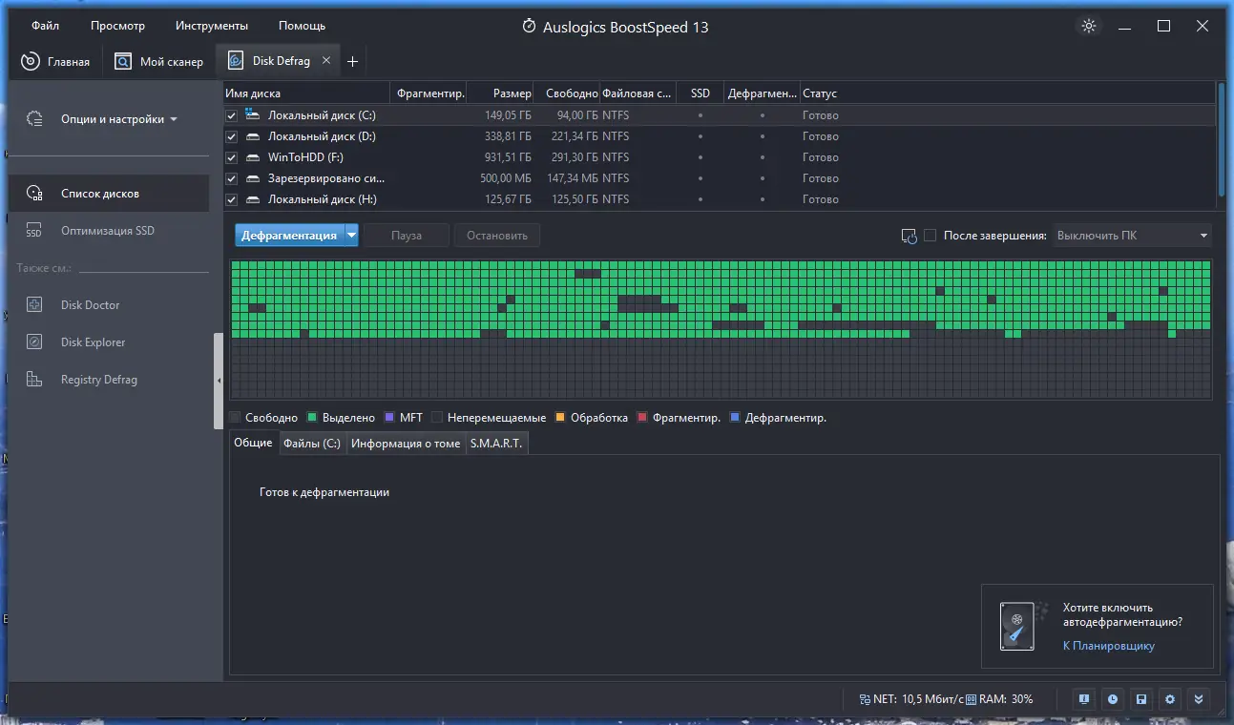Image resolution: width=1234 pixels, height=725 pixels.
Task: Click the Registry Defrag icon
Action: pyautogui.click(x=34, y=380)
